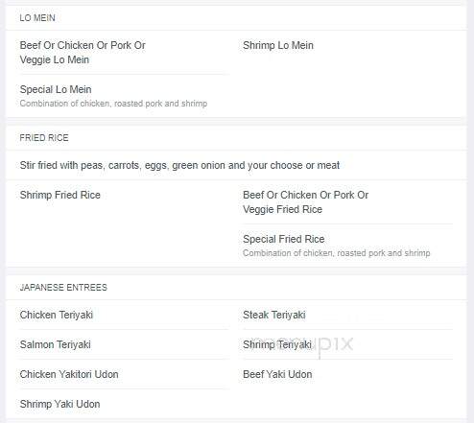This screenshot has width=474, height=423.
Task: Select Salmon Teriyaki
Action: tap(55, 344)
